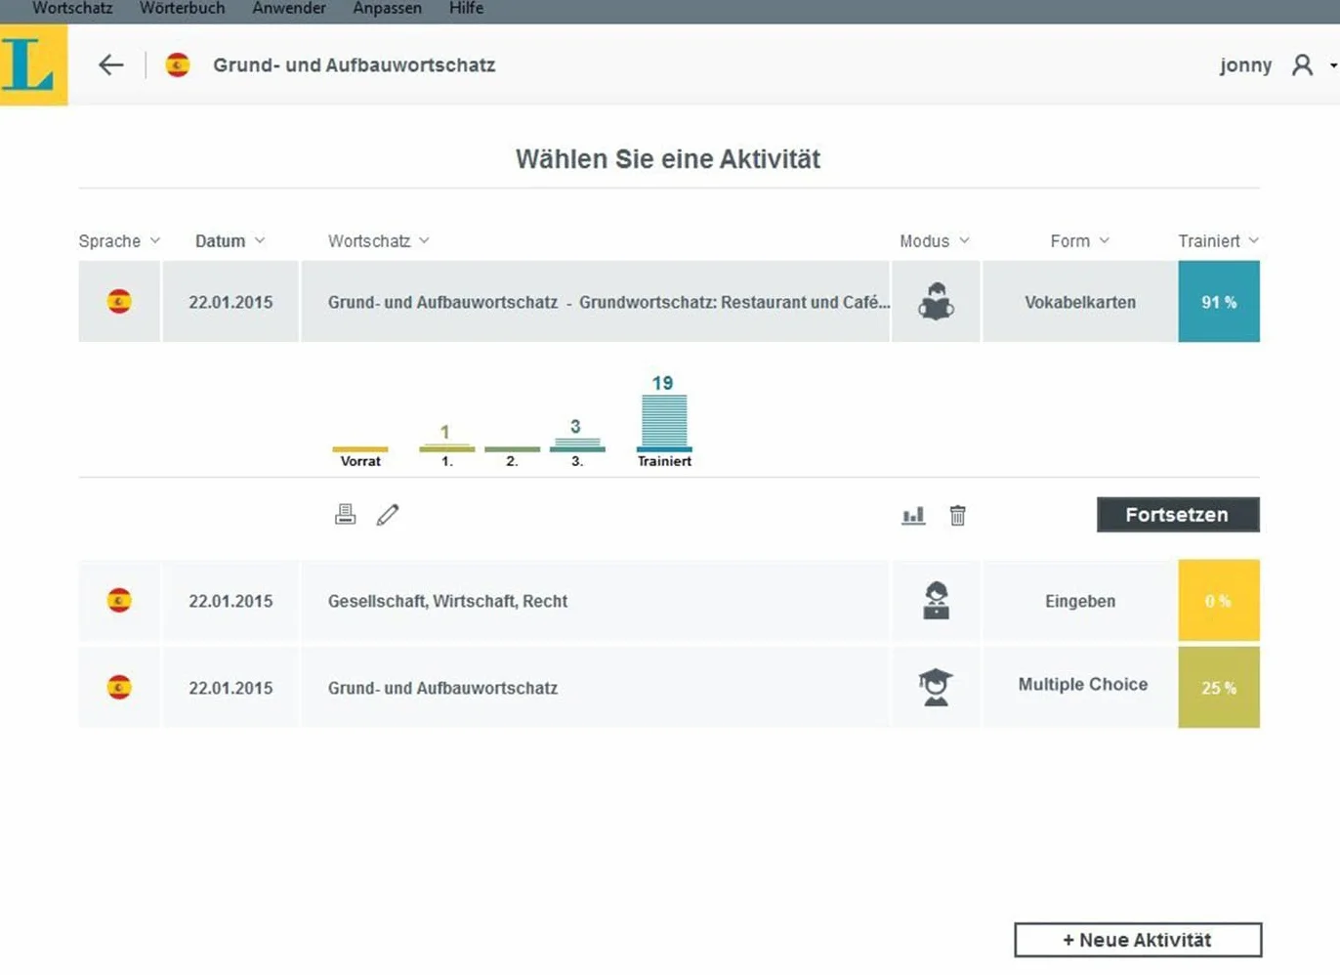Viewport: 1340px width, 975px height.
Task: Click the Trainiert stack showing 19 cards
Action: pos(664,422)
